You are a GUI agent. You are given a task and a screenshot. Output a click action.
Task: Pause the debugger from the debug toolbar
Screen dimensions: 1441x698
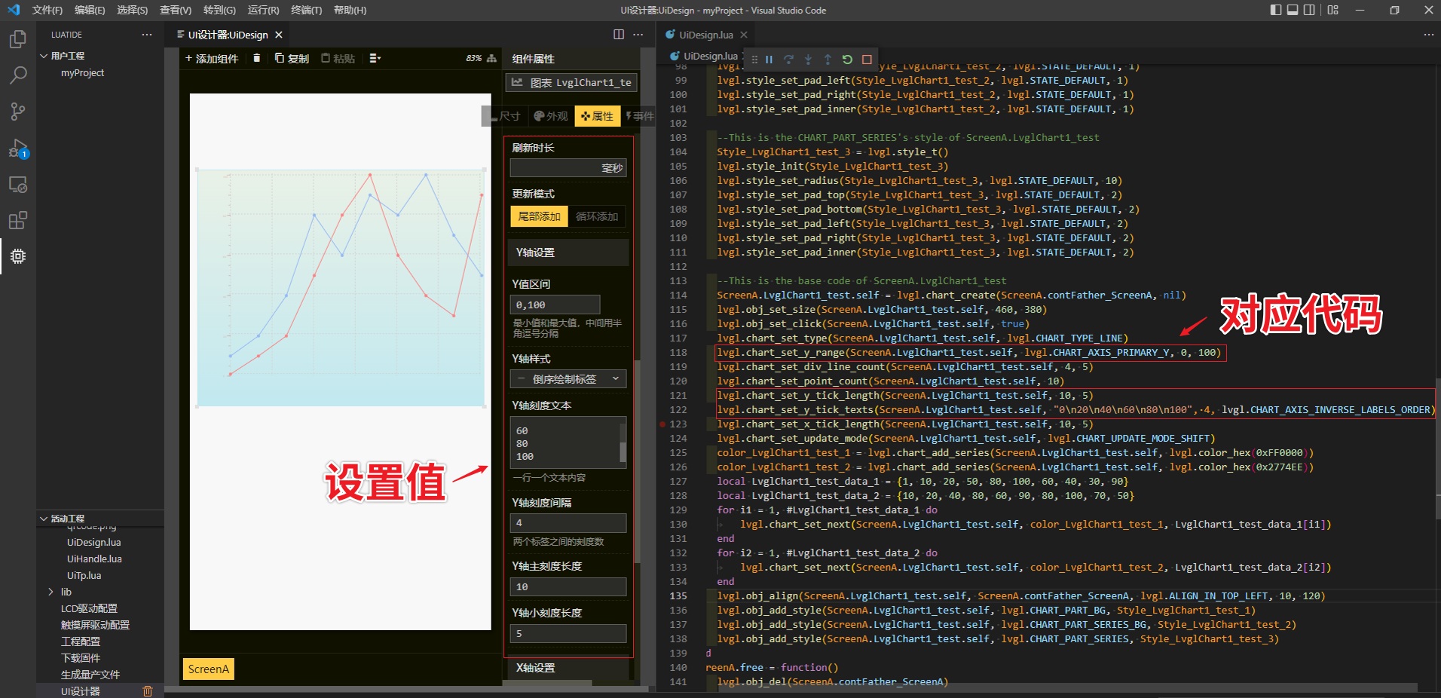[769, 60]
